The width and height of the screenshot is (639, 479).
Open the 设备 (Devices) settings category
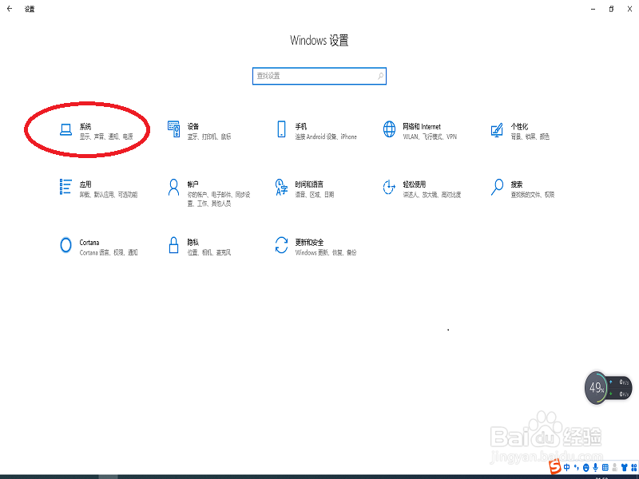(x=200, y=131)
